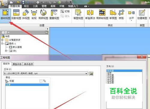Open the dropdown arrow beside the New file icon

pos(15,2)
